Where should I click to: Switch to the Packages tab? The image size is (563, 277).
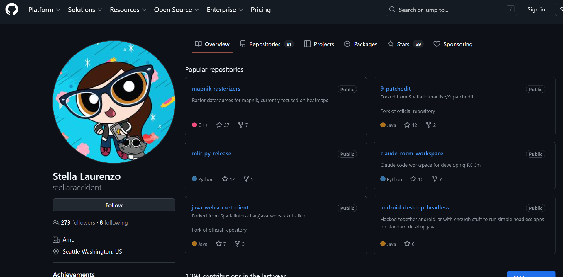pos(361,44)
